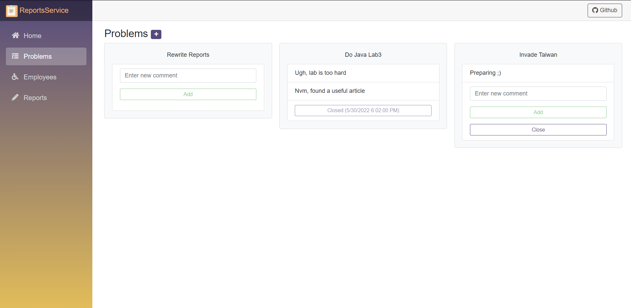The height and width of the screenshot is (308, 631).
Task: Focus comment field in Invade Taiwan card
Action: (x=538, y=93)
